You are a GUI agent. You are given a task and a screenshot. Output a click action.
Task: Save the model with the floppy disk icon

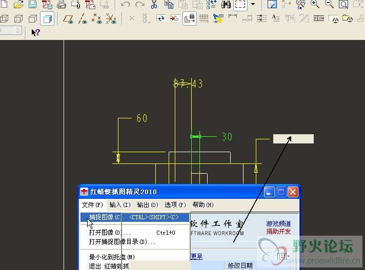(x=33, y=4)
